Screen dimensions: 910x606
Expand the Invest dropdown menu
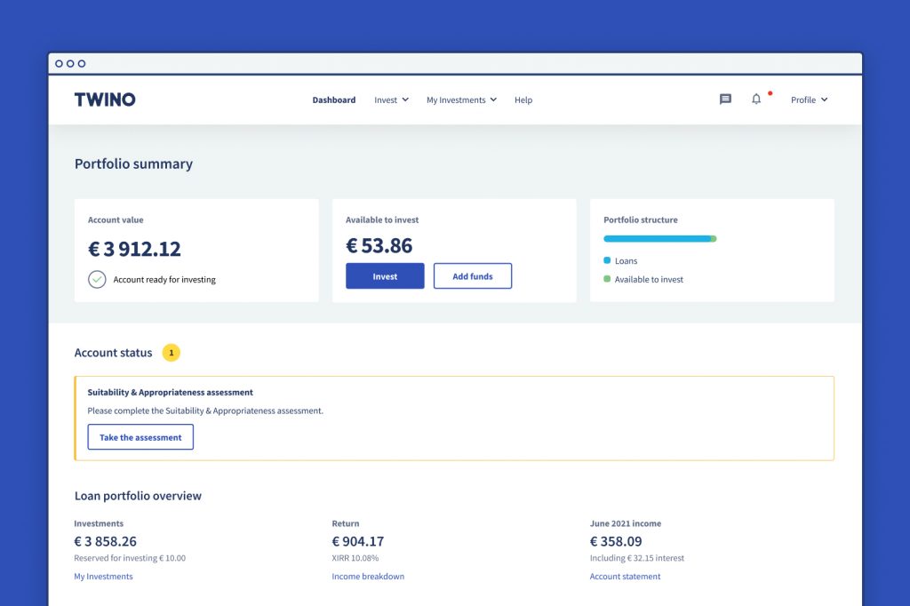click(x=391, y=100)
